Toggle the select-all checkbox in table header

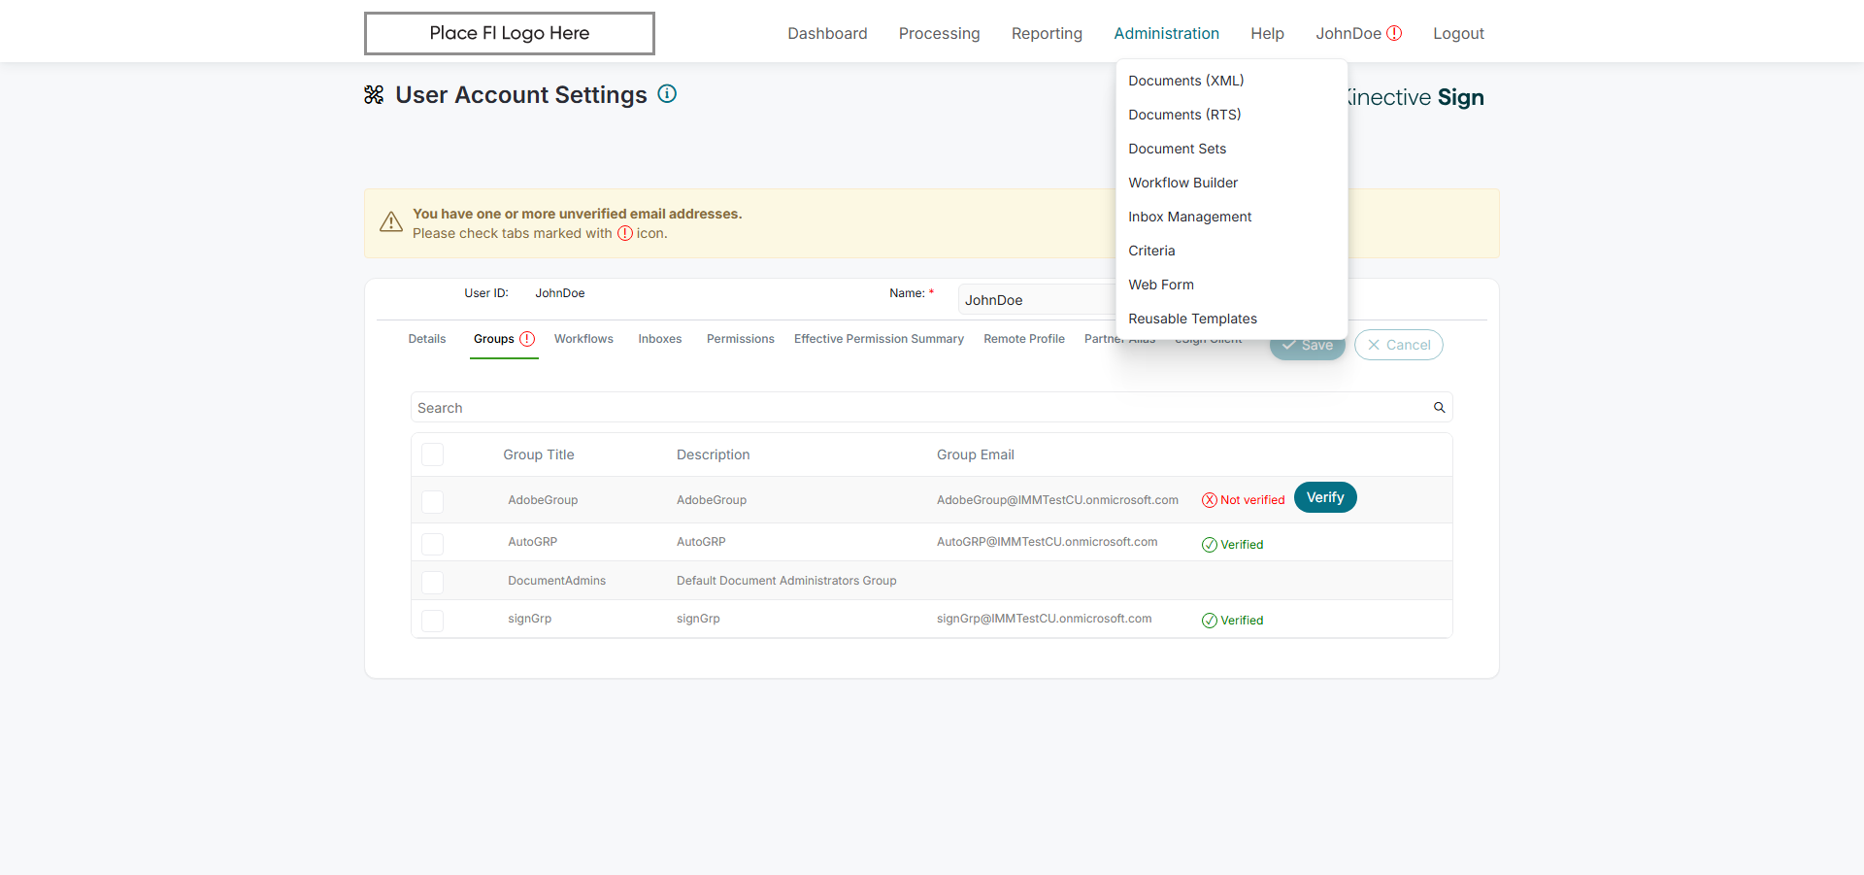point(433,454)
